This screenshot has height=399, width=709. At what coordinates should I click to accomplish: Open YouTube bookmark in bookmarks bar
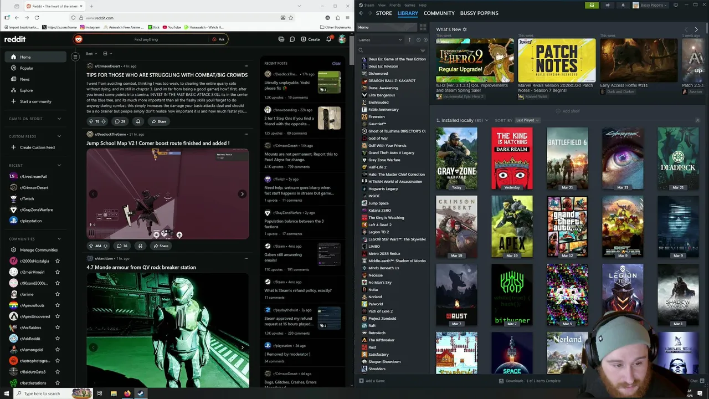[172, 27]
